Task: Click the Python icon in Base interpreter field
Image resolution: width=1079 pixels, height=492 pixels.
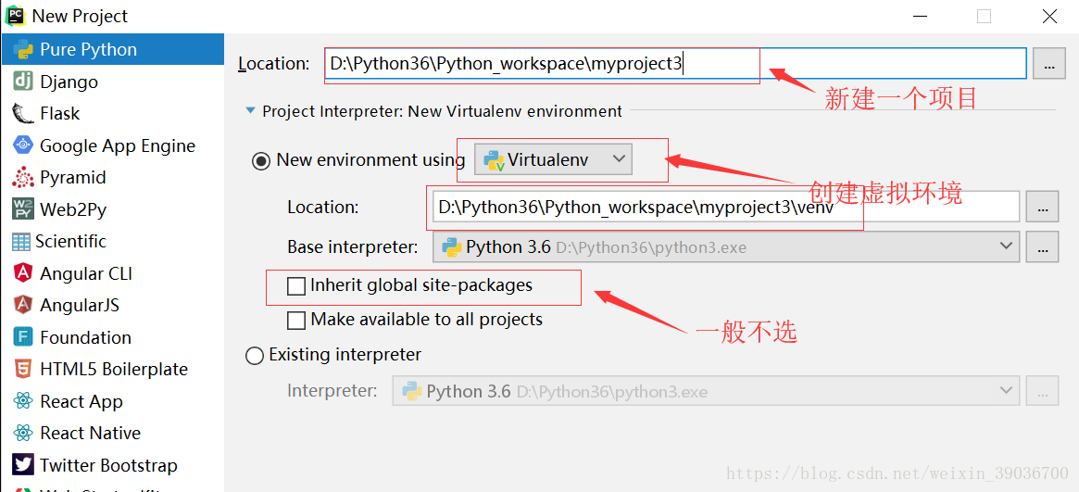Action: [x=451, y=247]
